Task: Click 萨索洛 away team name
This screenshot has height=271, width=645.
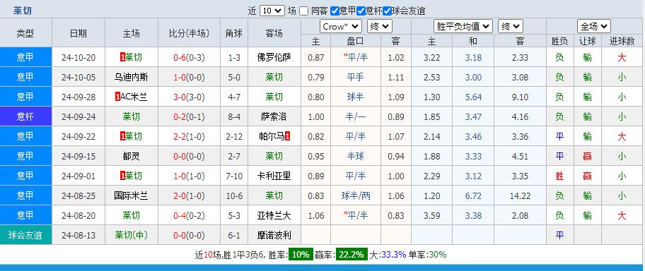Action: (x=274, y=116)
